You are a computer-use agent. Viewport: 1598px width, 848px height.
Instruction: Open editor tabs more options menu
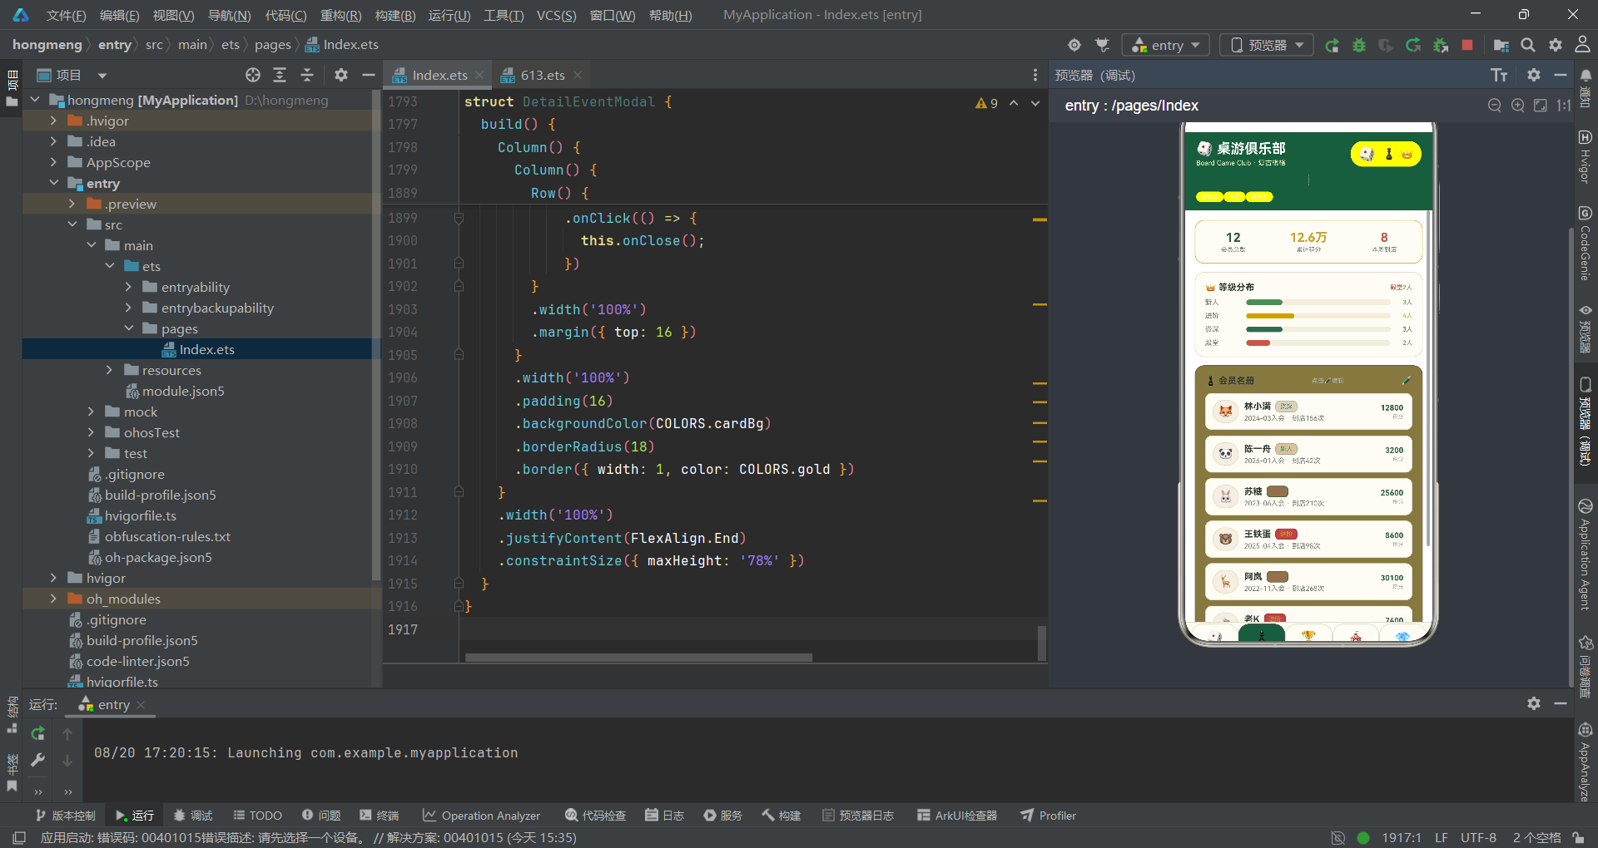click(1035, 75)
